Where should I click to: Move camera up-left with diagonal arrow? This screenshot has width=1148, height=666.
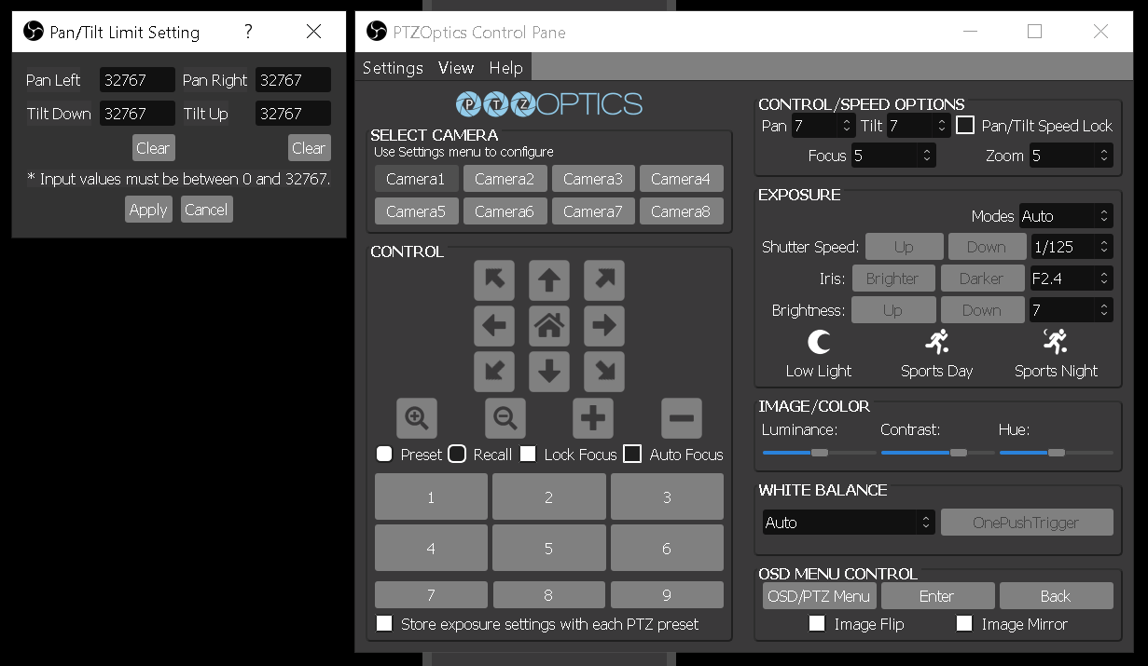click(x=494, y=280)
